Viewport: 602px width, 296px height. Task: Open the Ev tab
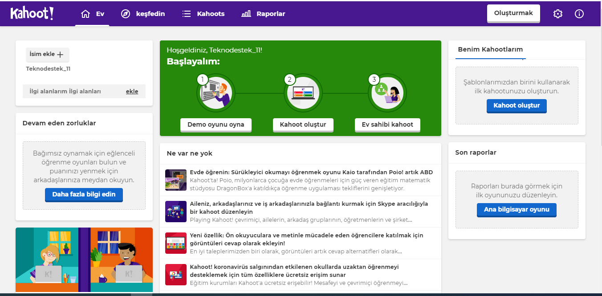(x=92, y=14)
